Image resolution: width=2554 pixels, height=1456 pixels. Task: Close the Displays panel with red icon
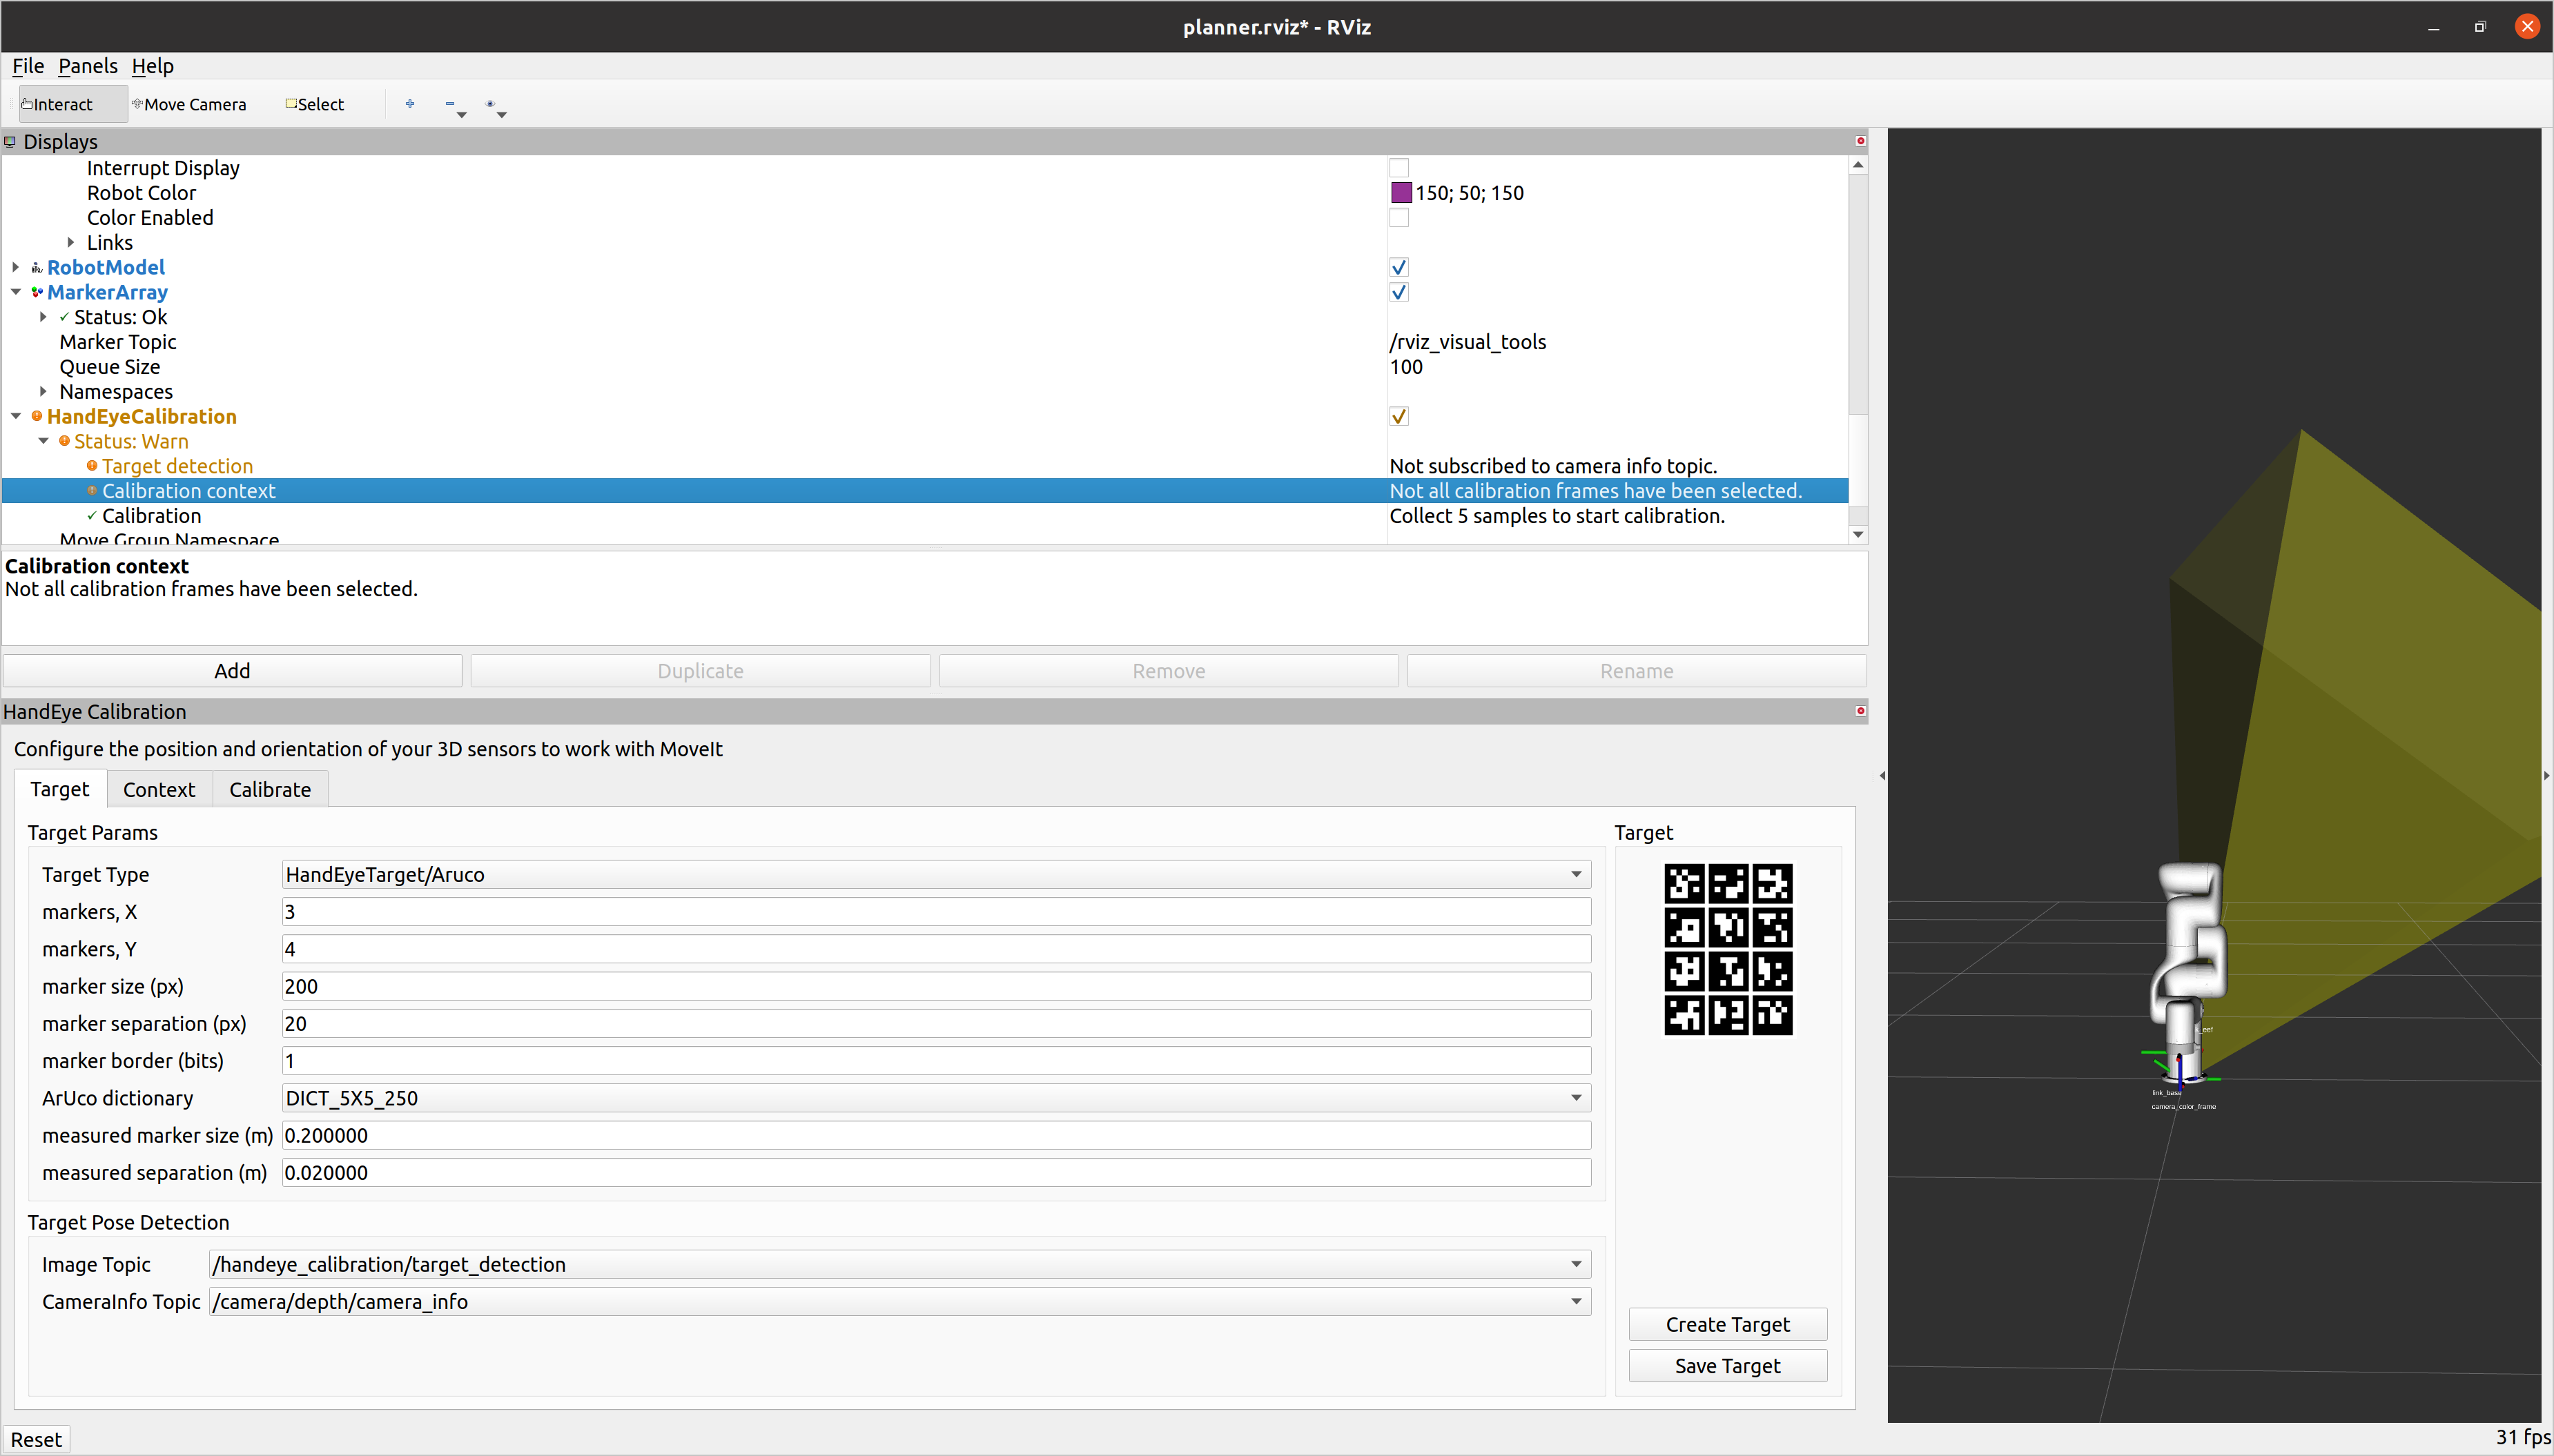(1860, 141)
